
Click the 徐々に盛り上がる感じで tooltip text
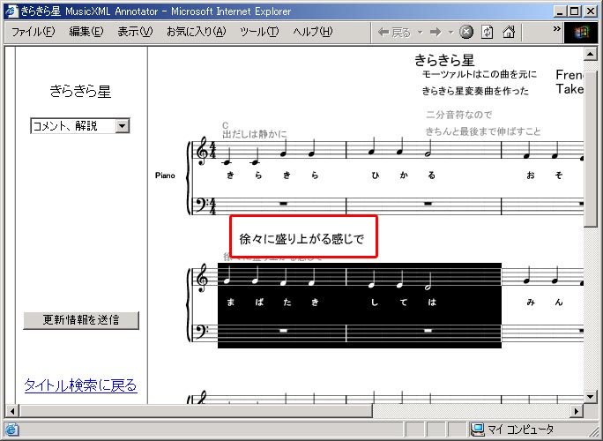click(301, 239)
